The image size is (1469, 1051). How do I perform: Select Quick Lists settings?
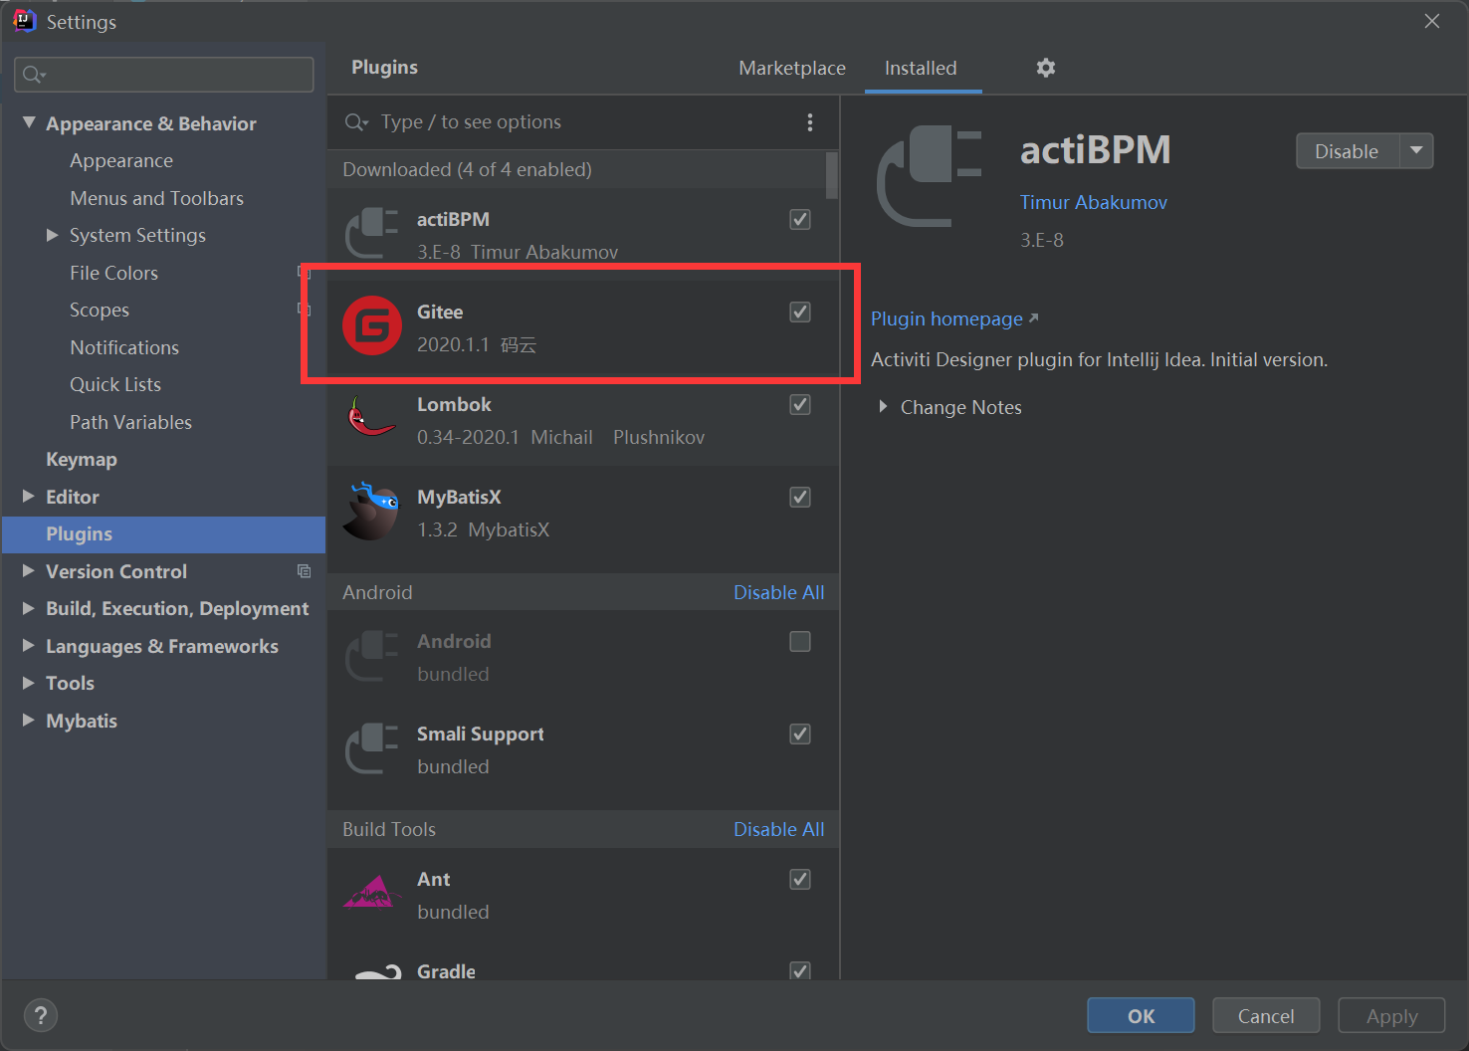click(x=115, y=384)
